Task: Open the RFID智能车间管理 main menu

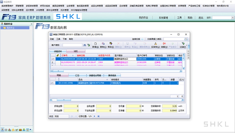Action: (x=79, y=10)
